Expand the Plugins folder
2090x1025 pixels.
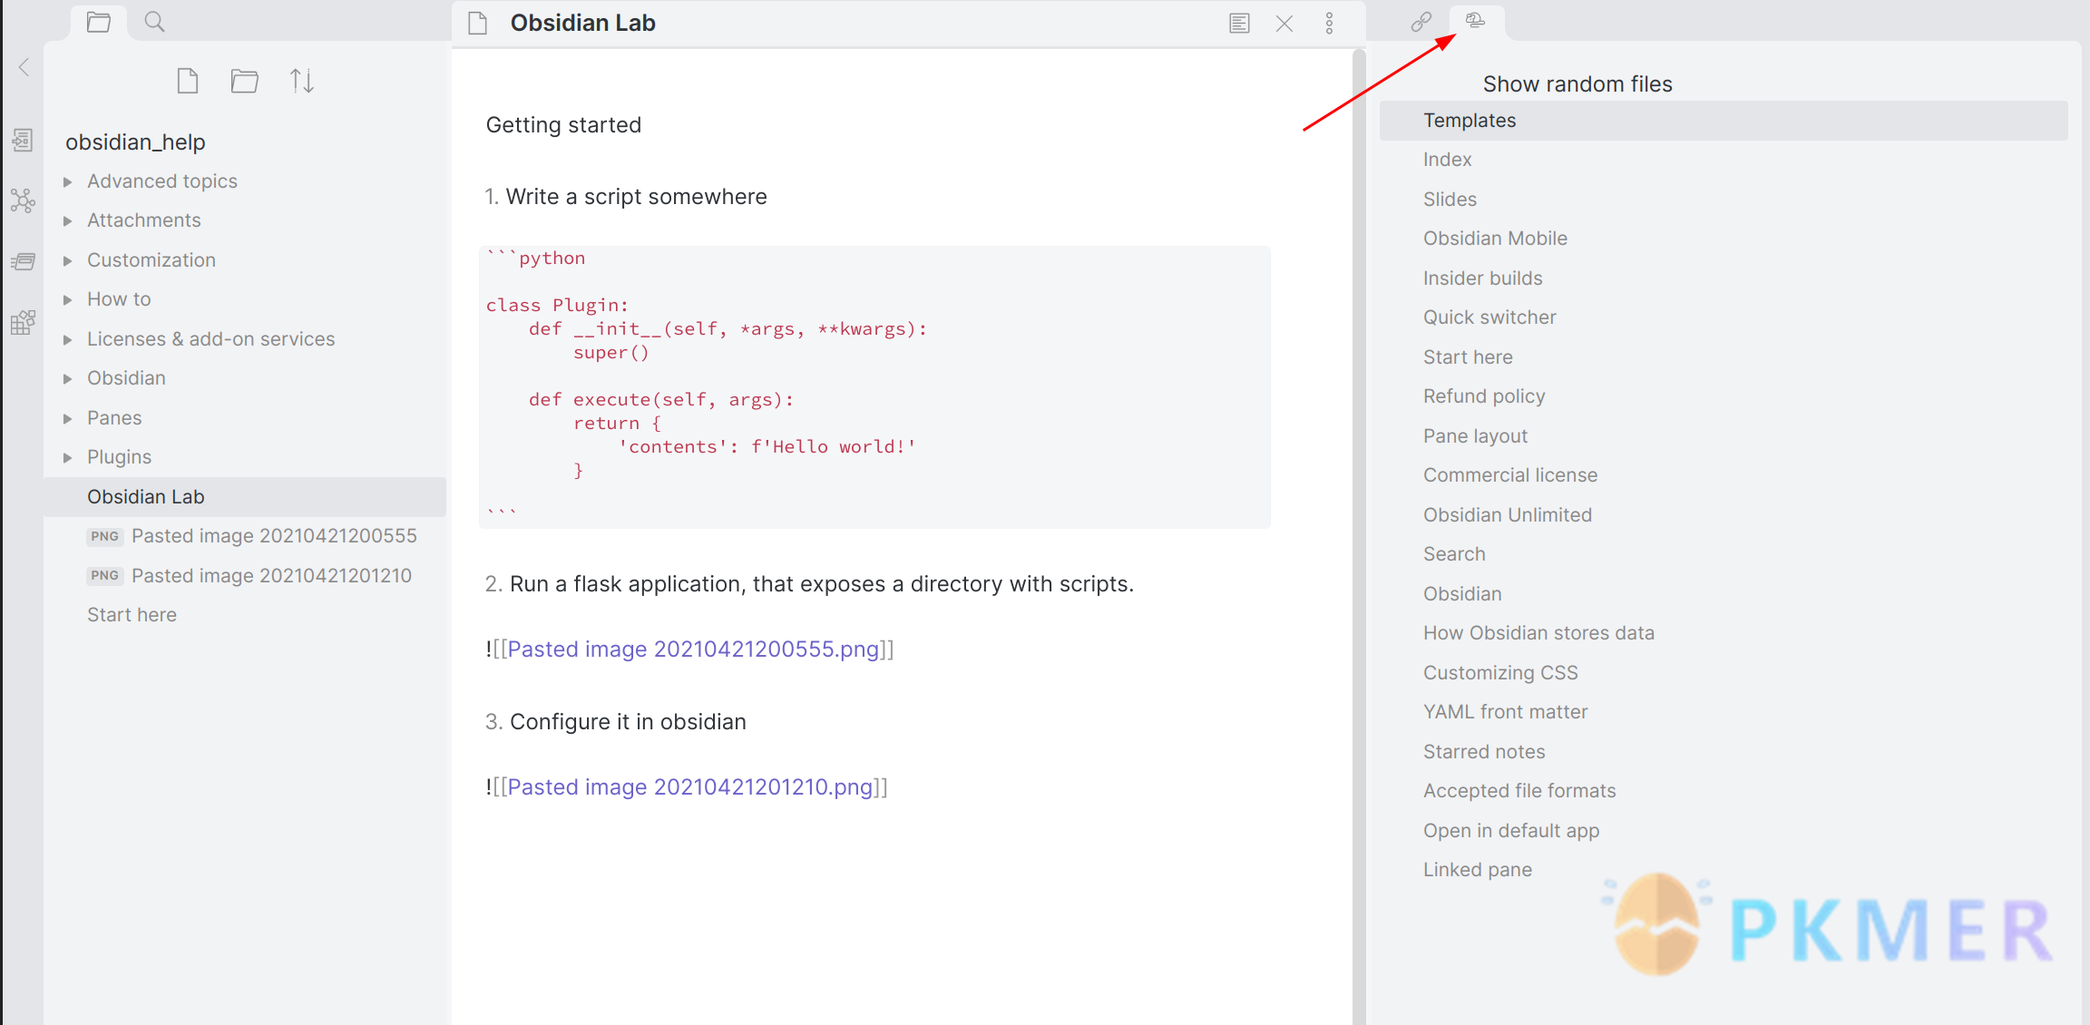[68, 457]
